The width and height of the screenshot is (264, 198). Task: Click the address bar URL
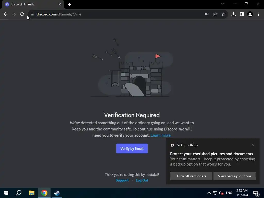59,14
